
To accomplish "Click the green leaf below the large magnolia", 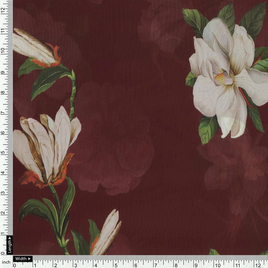I will coord(208,129).
